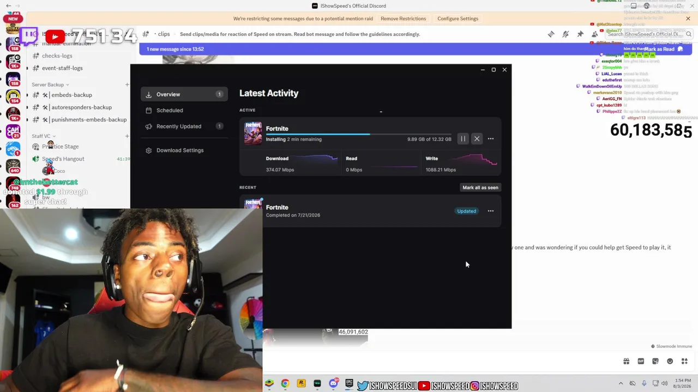The width and height of the screenshot is (698, 392).
Task: Open Epic Games Launcher from the taskbar
Action: 349,384
